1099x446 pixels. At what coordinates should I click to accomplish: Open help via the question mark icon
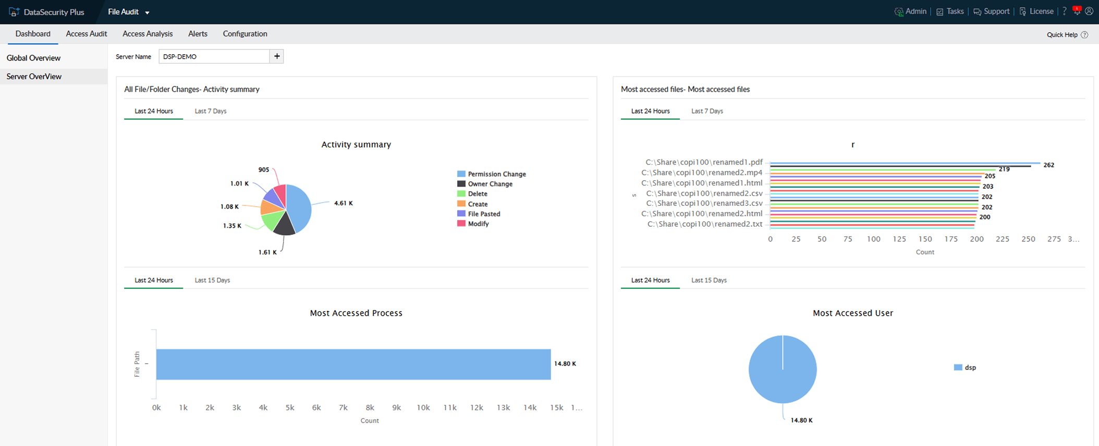tap(1064, 11)
